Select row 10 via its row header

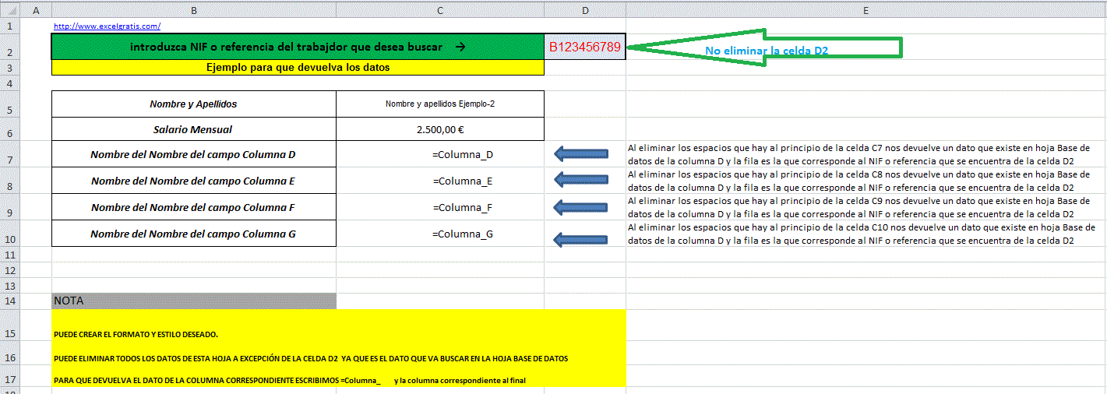coord(12,234)
